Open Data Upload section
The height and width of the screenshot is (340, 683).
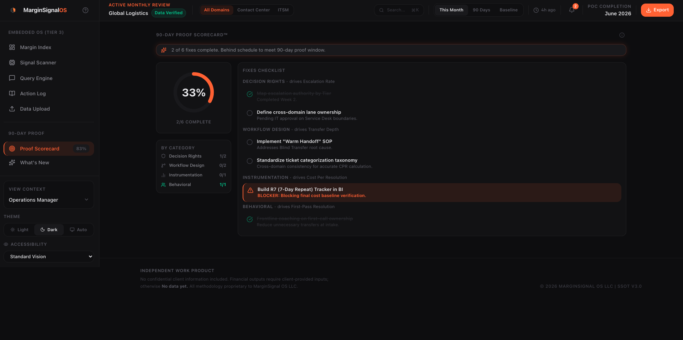35,109
